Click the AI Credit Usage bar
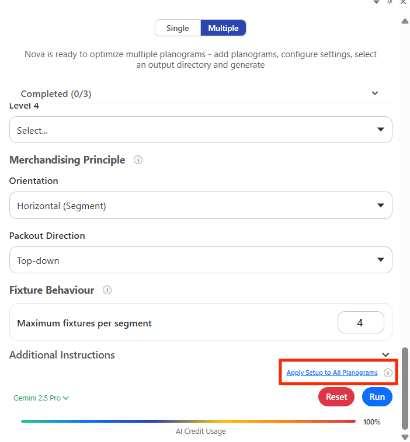Screen dimensions: 410x442 (188, 421)
